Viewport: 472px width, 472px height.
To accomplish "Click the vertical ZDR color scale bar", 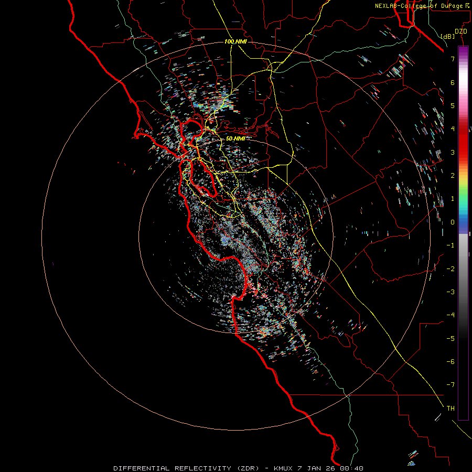I will pyautogui.click(x=463, y=233).
